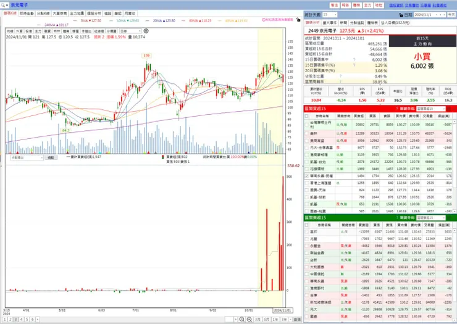
Task: Open the 統計天數 dropdown showing 15
Action: click(x=330, y=15)
